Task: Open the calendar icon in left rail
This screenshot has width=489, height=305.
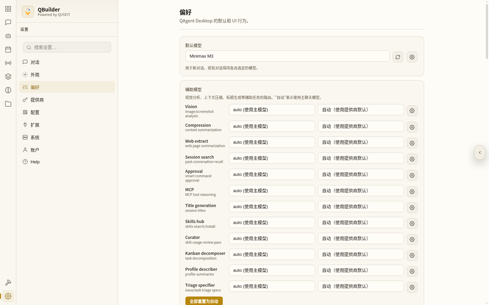Action: 8,49
